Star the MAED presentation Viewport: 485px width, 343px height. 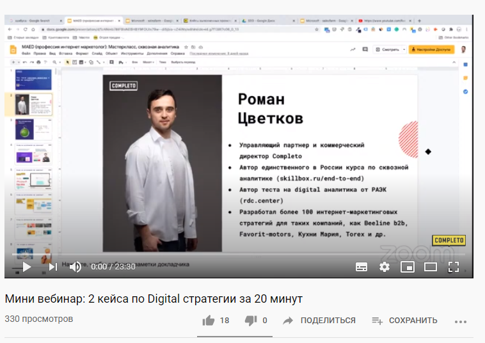point(186,47)
